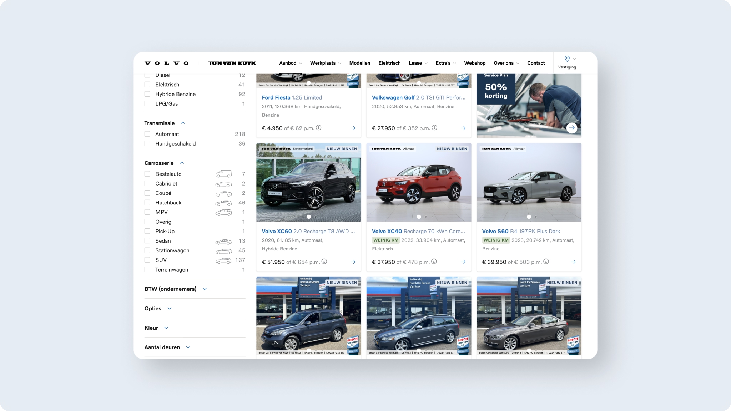Open the Volvo XC60 Recharge T8 listing title

[308, 231]
